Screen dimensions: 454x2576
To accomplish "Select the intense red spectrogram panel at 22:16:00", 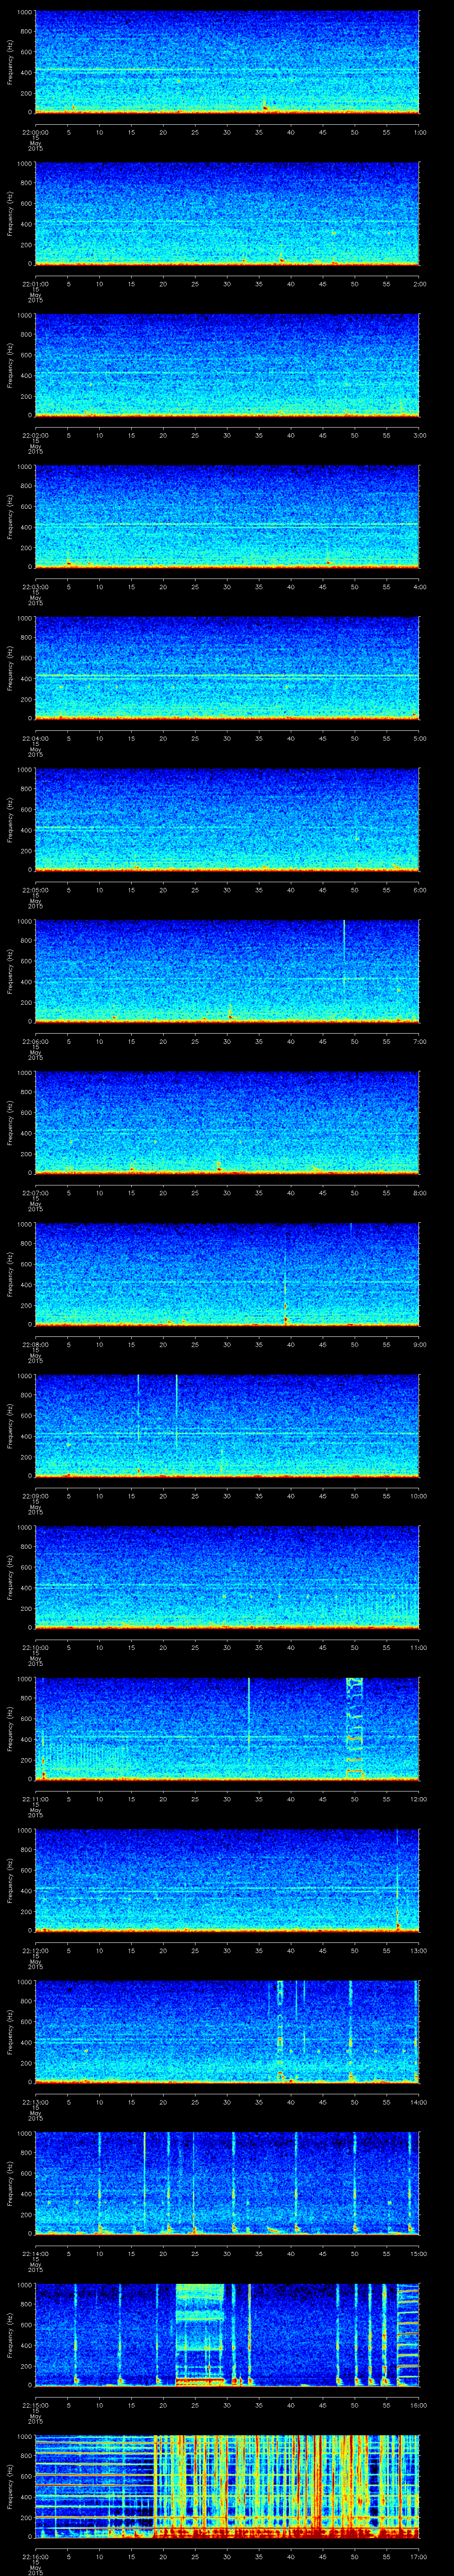I will tap(227, 2486).
